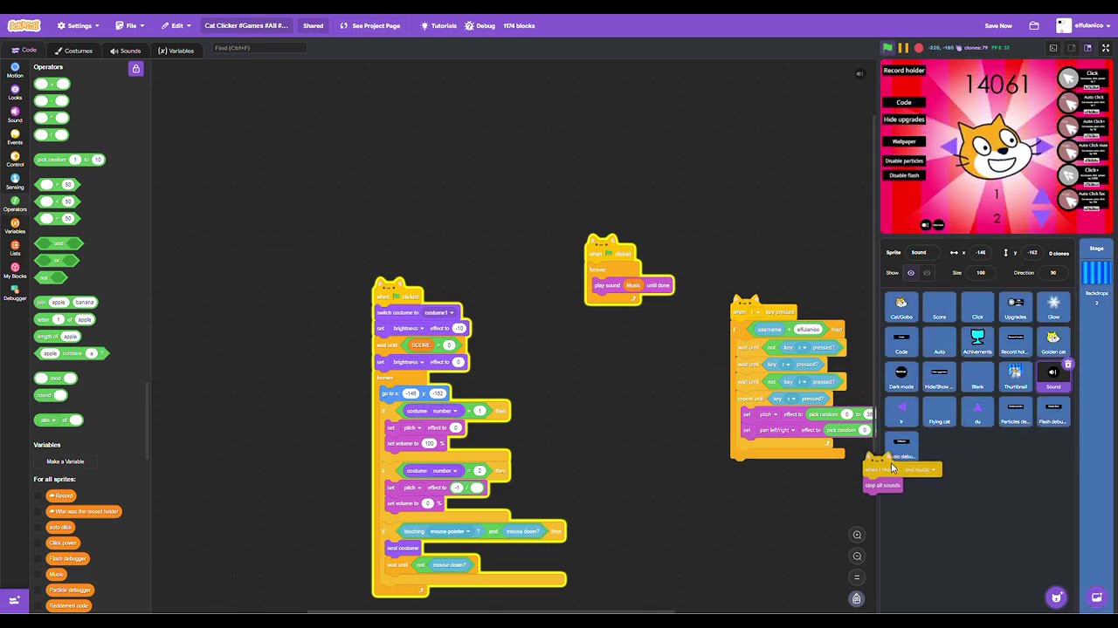Jump to the Looks block category
Image resolution: width=1118 pixels, height=628 pixels.
tap(15, 92)
